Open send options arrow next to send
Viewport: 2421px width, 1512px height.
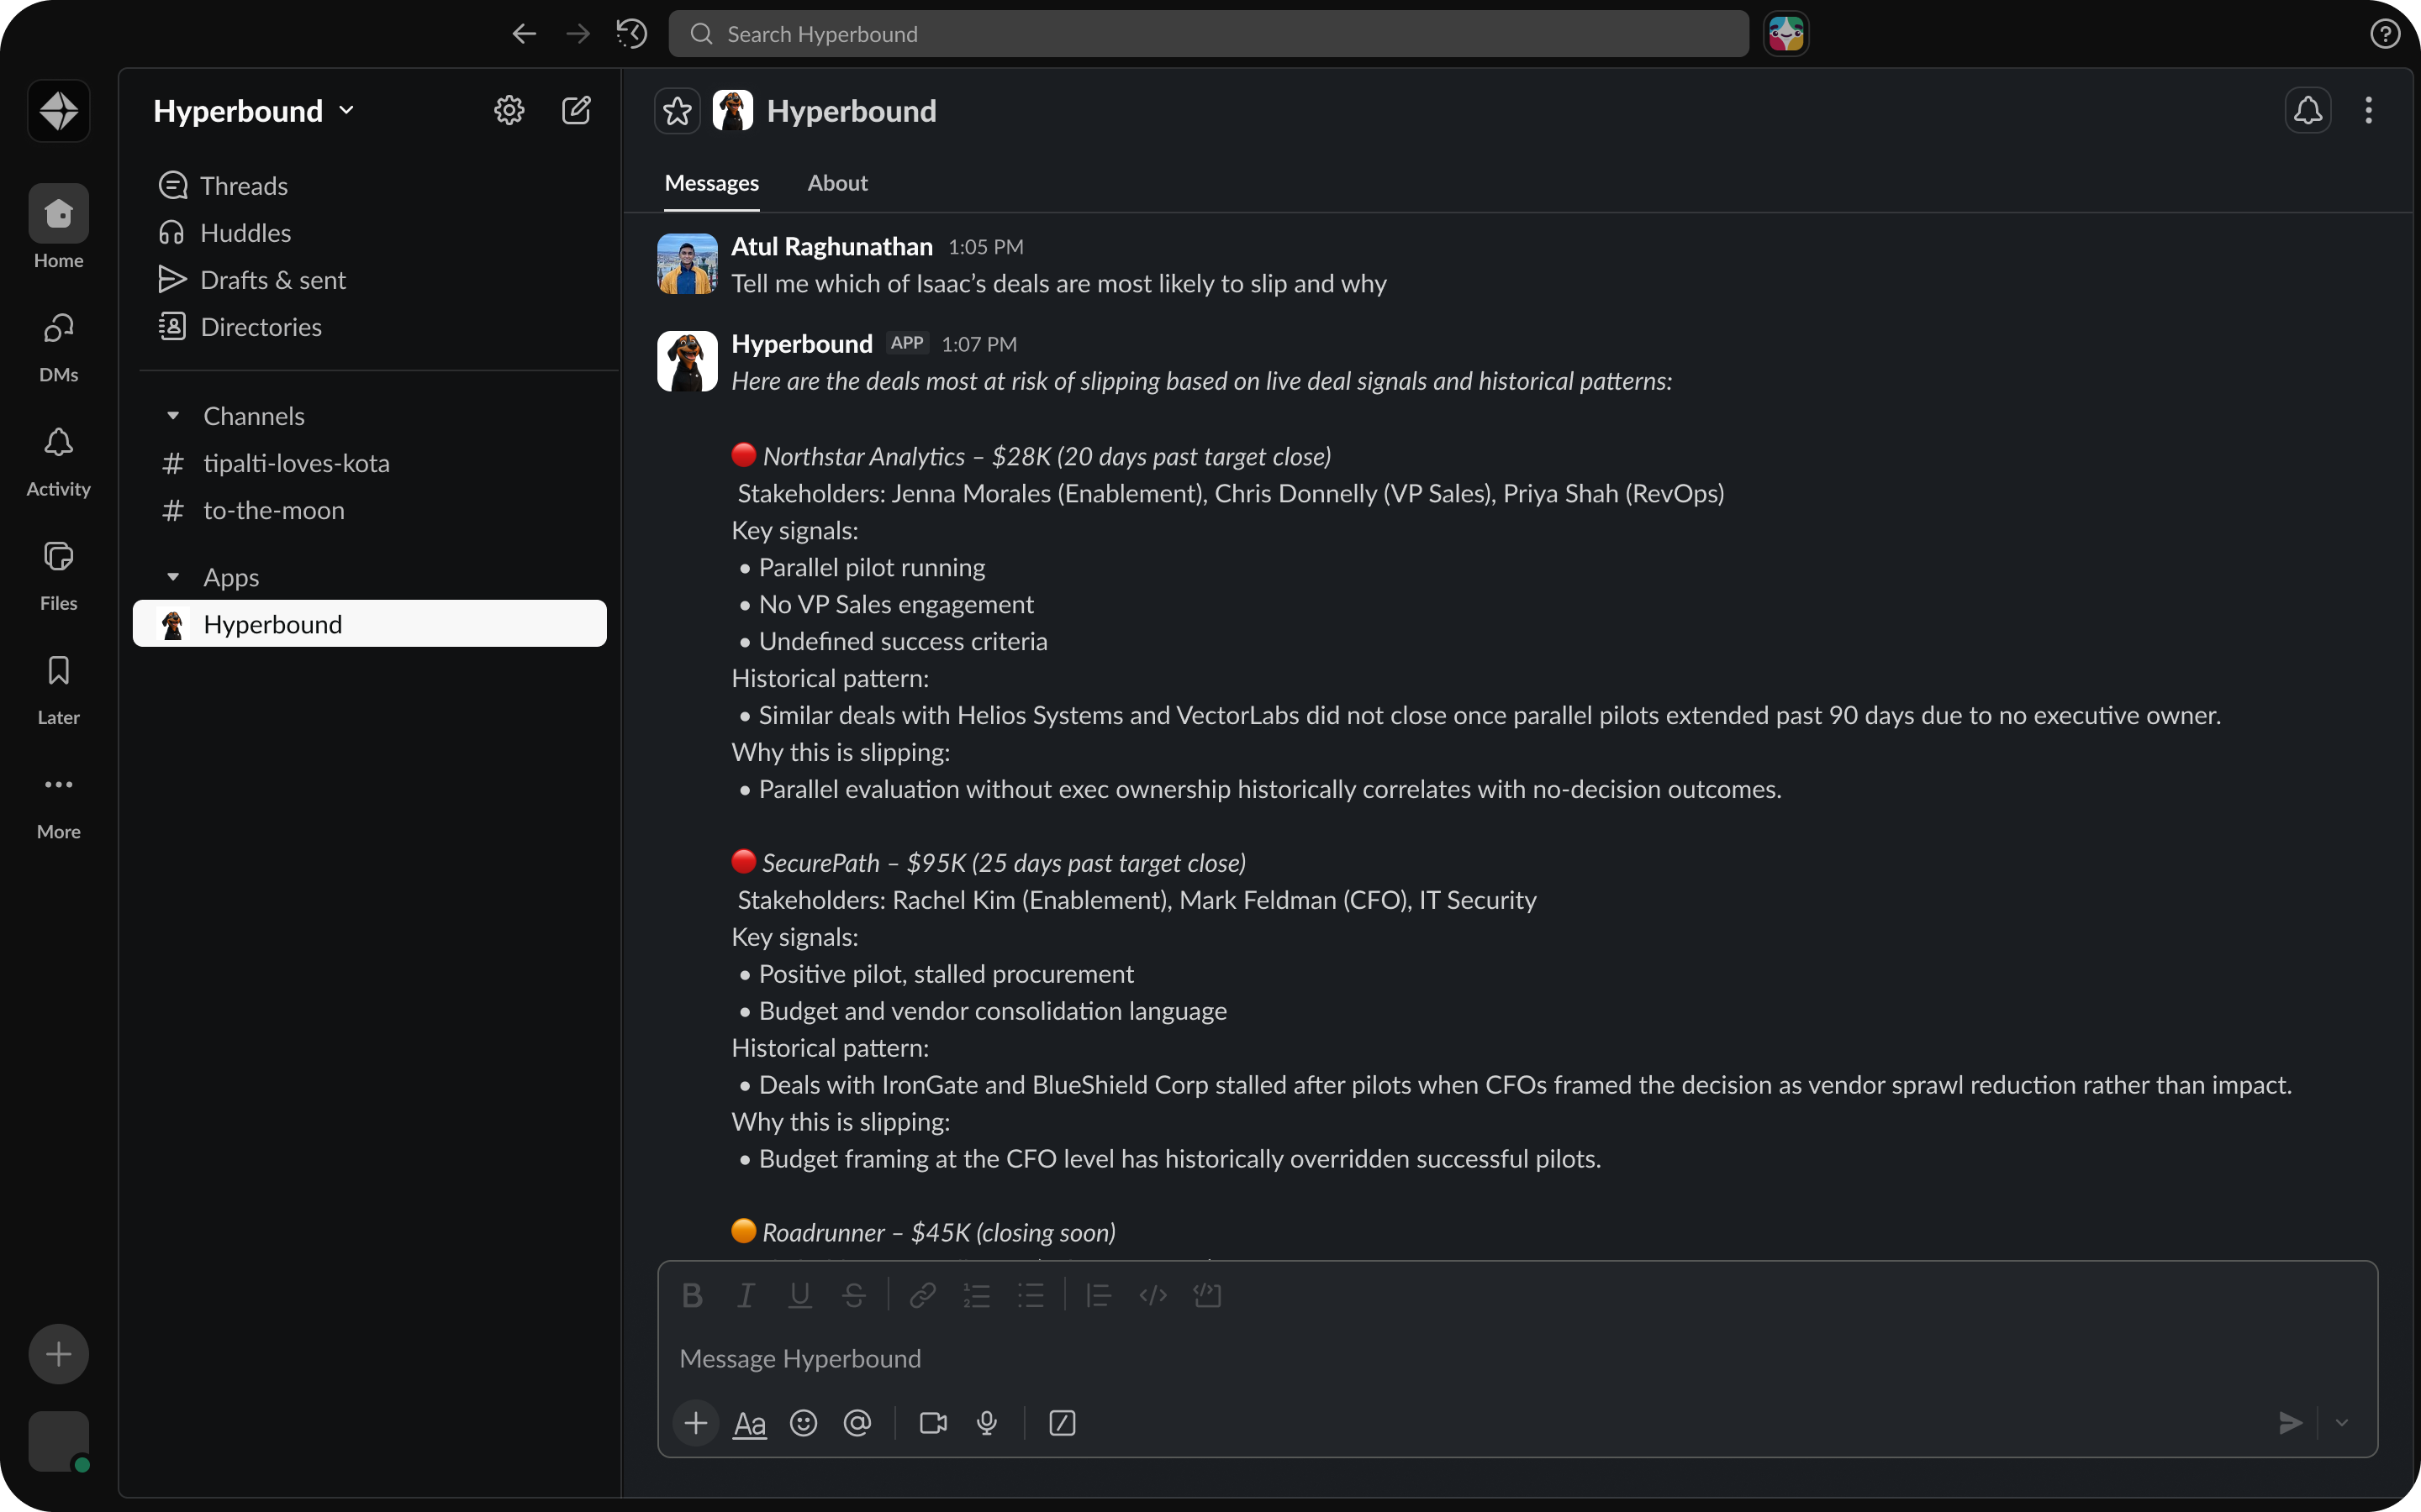(2341, 1423)
